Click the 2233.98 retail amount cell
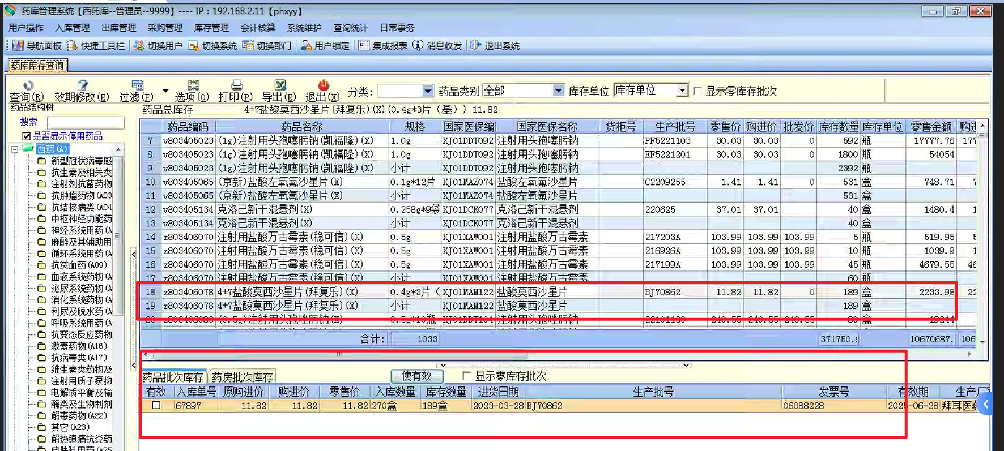 pyautogui.click(x=931, y=292)
